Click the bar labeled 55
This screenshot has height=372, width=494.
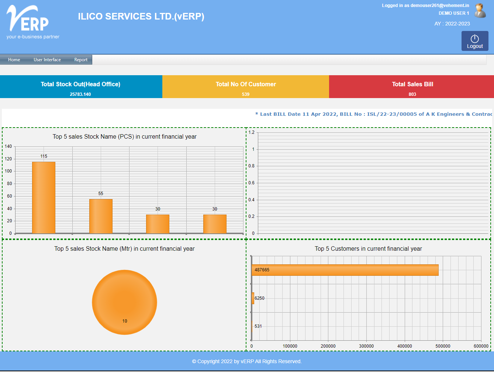101,216
